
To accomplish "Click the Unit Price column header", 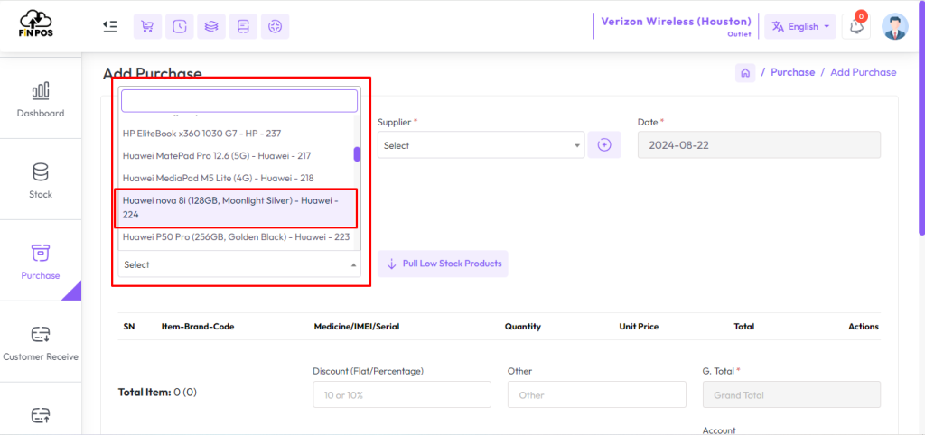I will (x=639, y=327).
